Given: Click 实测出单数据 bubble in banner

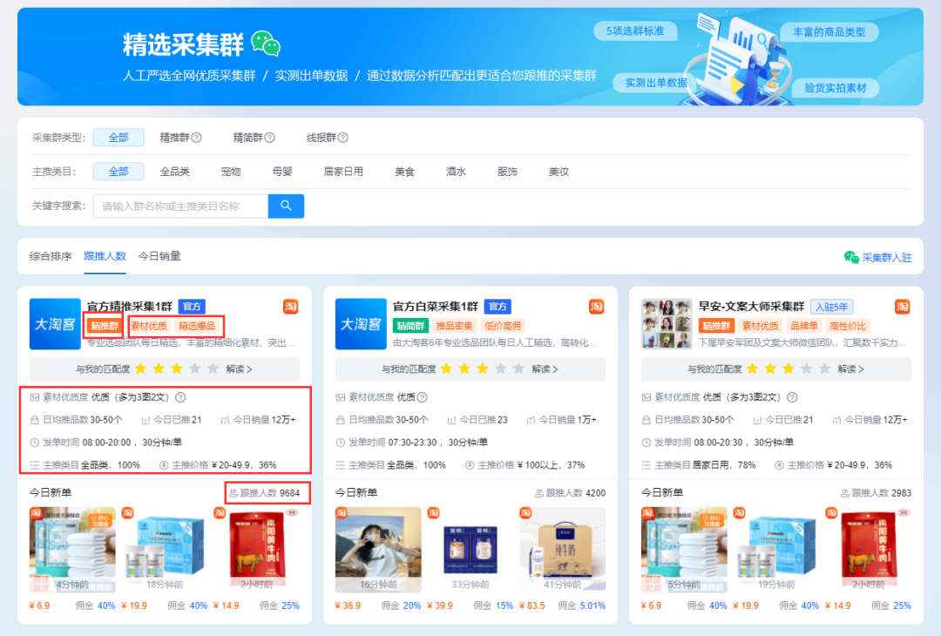Looking at the screenshot, I should point(655,82).
